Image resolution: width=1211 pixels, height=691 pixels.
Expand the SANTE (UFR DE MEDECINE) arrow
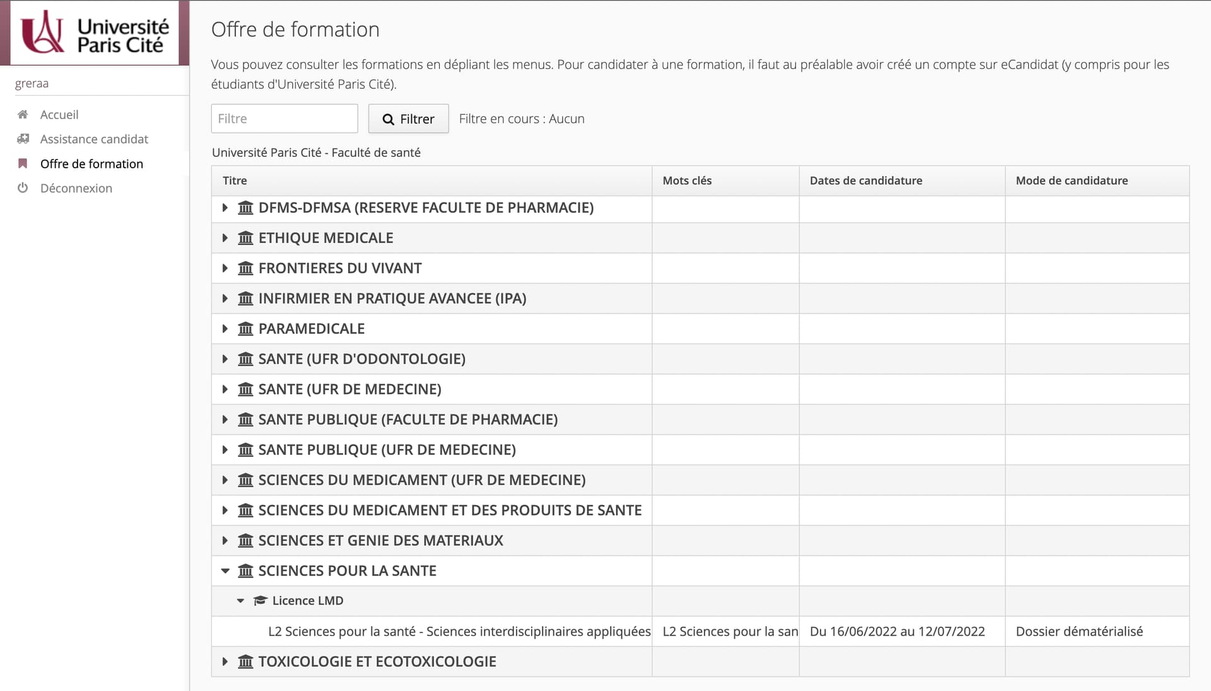click(225, 389)
